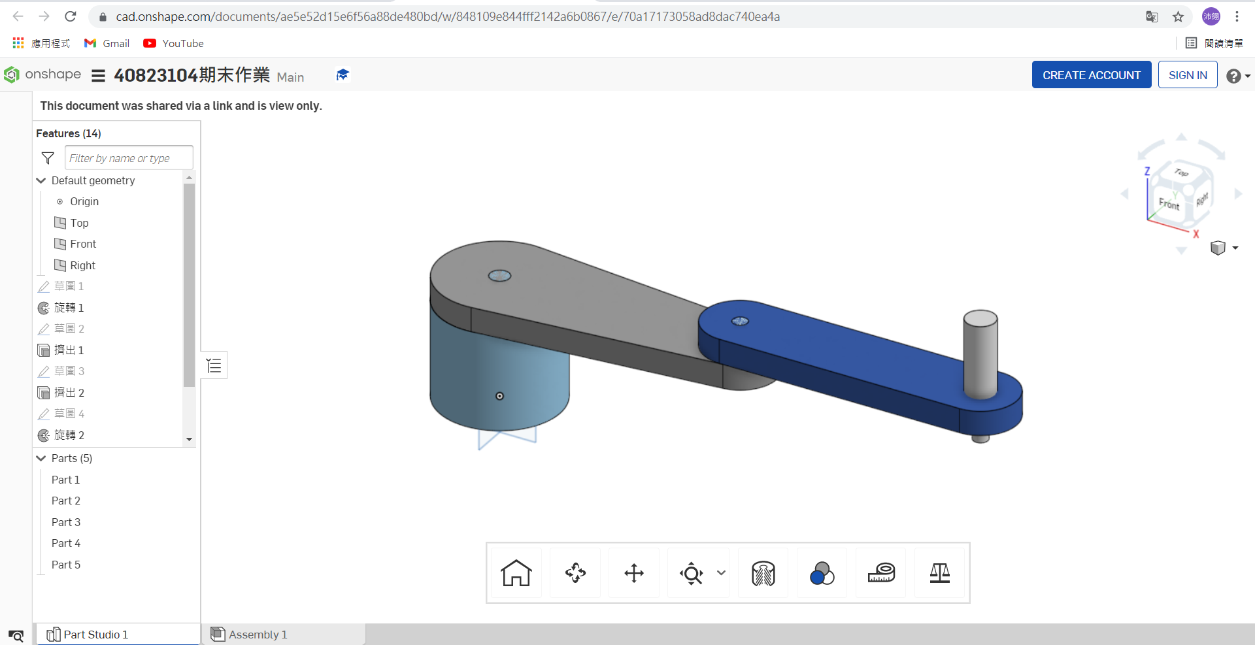Select the Pan view tool
Screen dimensions: 1255x645
click(634, 573)
